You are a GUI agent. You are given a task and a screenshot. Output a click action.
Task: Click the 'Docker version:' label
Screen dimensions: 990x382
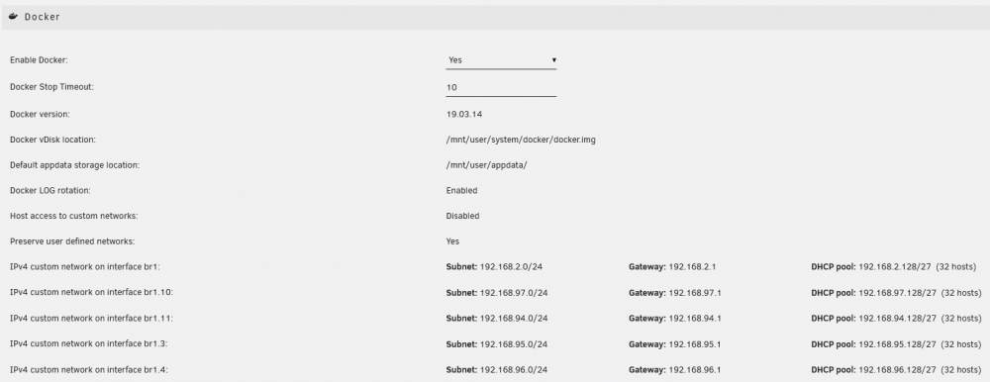[40, 114]
